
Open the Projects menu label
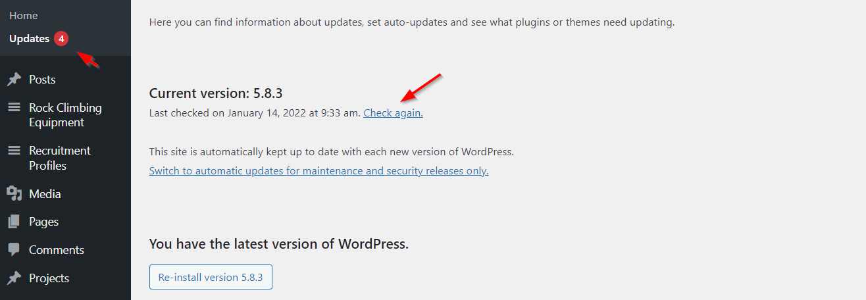tap(49, 278)
